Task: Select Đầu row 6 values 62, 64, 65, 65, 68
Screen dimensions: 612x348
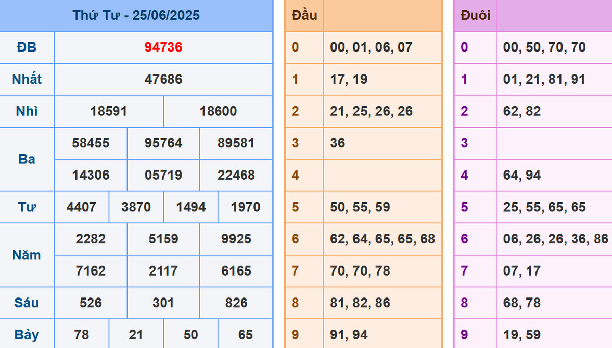Action: [x=382, y=239]
